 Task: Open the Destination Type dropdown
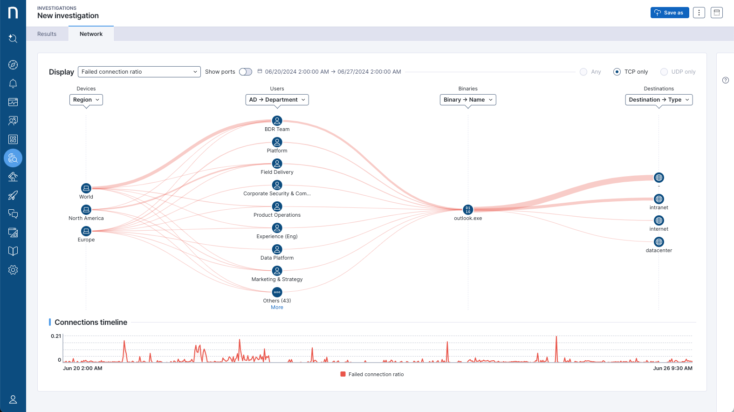(x=659, y=100)
